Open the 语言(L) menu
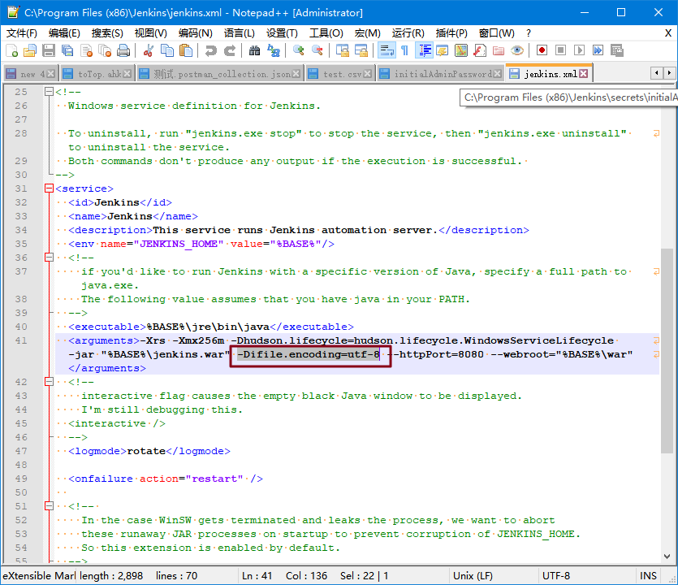Screen dimensions: 678x585 point(239,32)
